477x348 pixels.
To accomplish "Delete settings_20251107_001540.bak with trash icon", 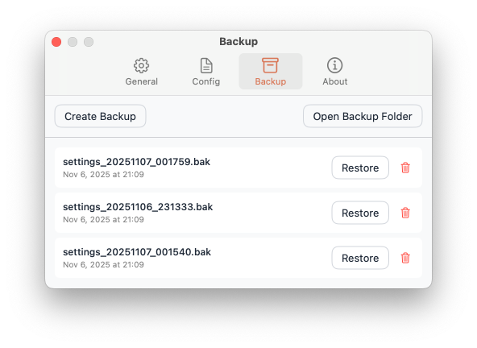I will 405,258.
